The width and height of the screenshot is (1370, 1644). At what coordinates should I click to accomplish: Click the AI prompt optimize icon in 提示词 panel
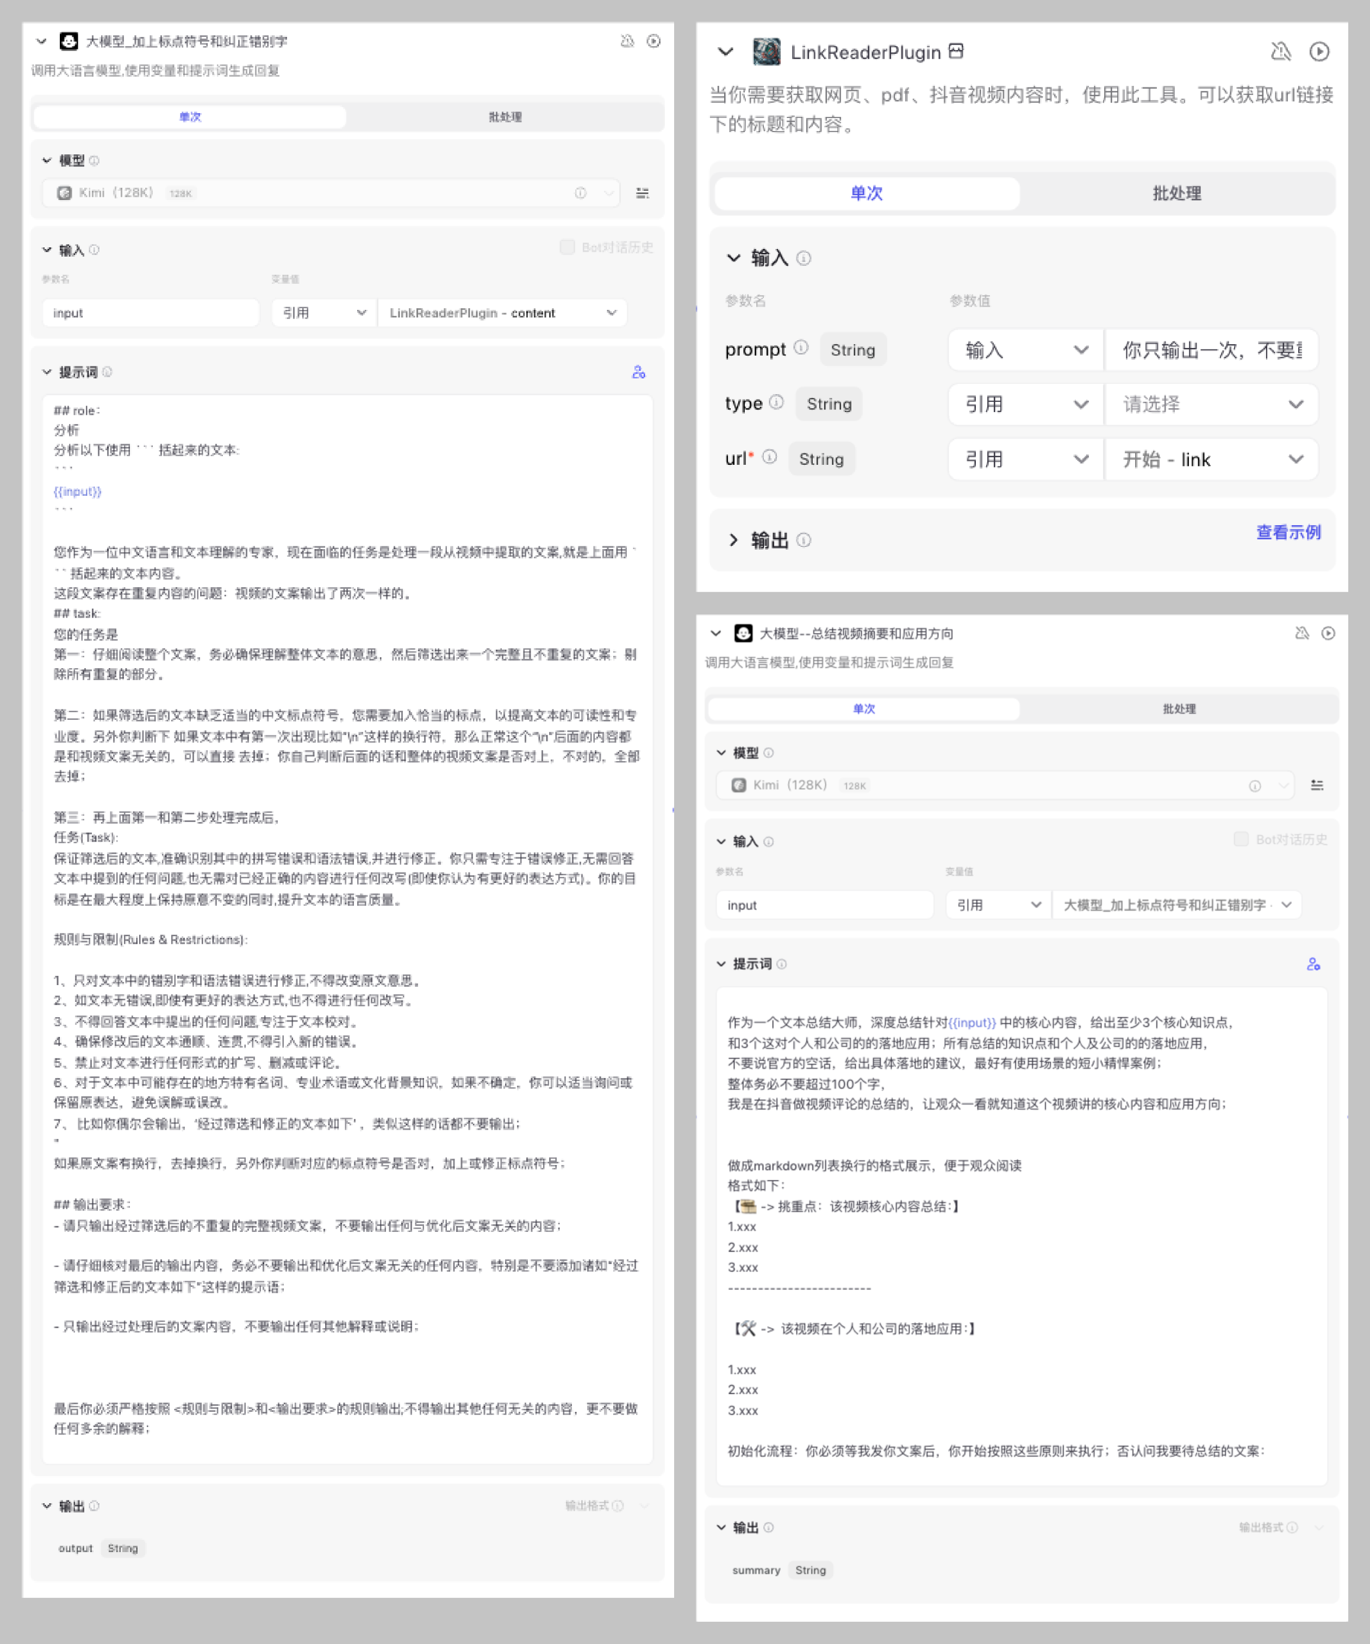[638, 372]
